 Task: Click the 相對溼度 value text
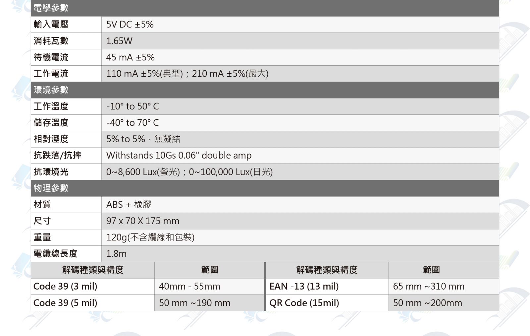click(x=143, y=139)
